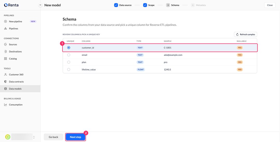
Task: Jump to the Scope step label
Action: coord(151,5)
